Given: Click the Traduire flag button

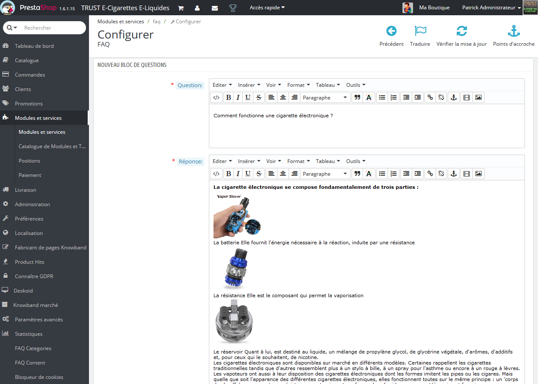Looking at the screenshot, I should pyautogui.click(x=420, y=36).
